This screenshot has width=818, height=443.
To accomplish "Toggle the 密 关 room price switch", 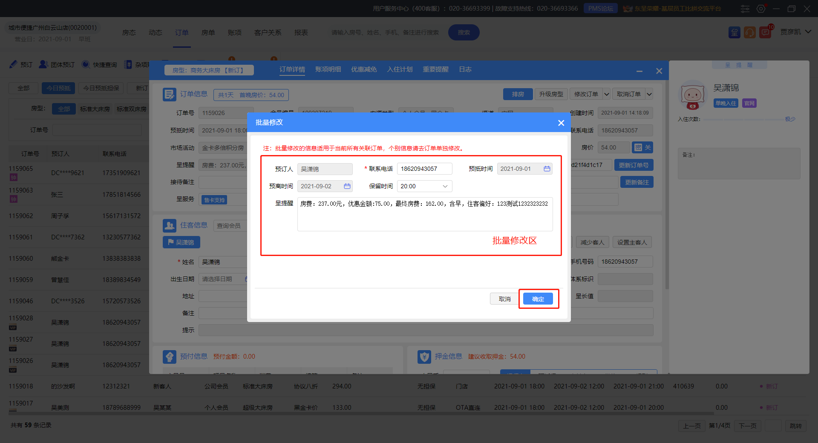I will coord(642,147).
